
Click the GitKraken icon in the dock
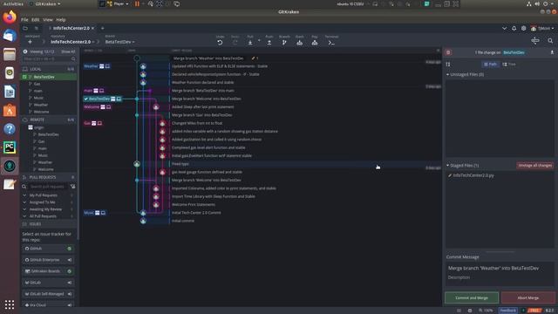(10, 166)
